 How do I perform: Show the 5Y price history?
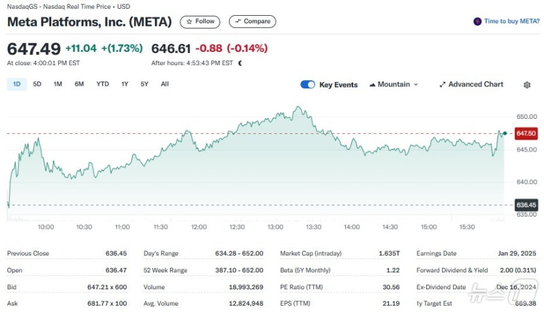[144, 84]
